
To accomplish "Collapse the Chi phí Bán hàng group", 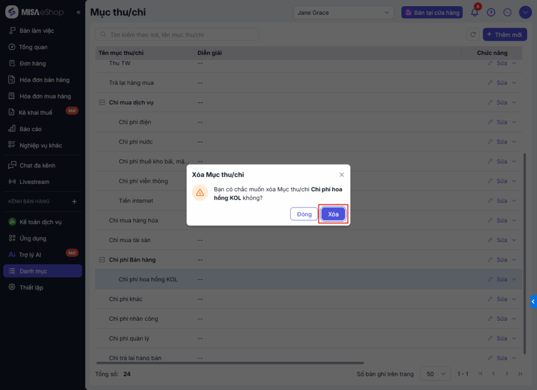I will (102, 260).
